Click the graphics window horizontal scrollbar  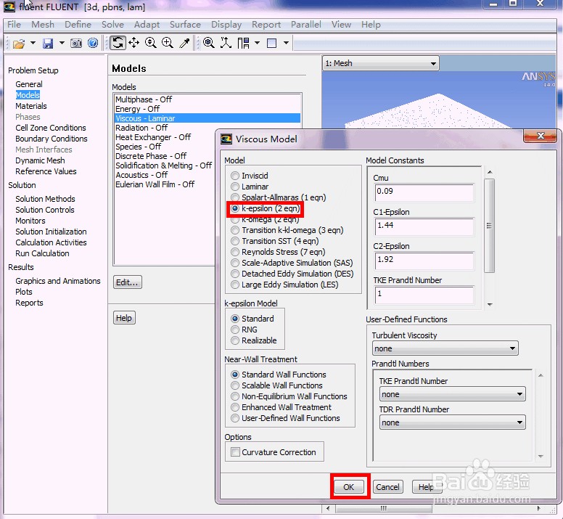[384, 508]
